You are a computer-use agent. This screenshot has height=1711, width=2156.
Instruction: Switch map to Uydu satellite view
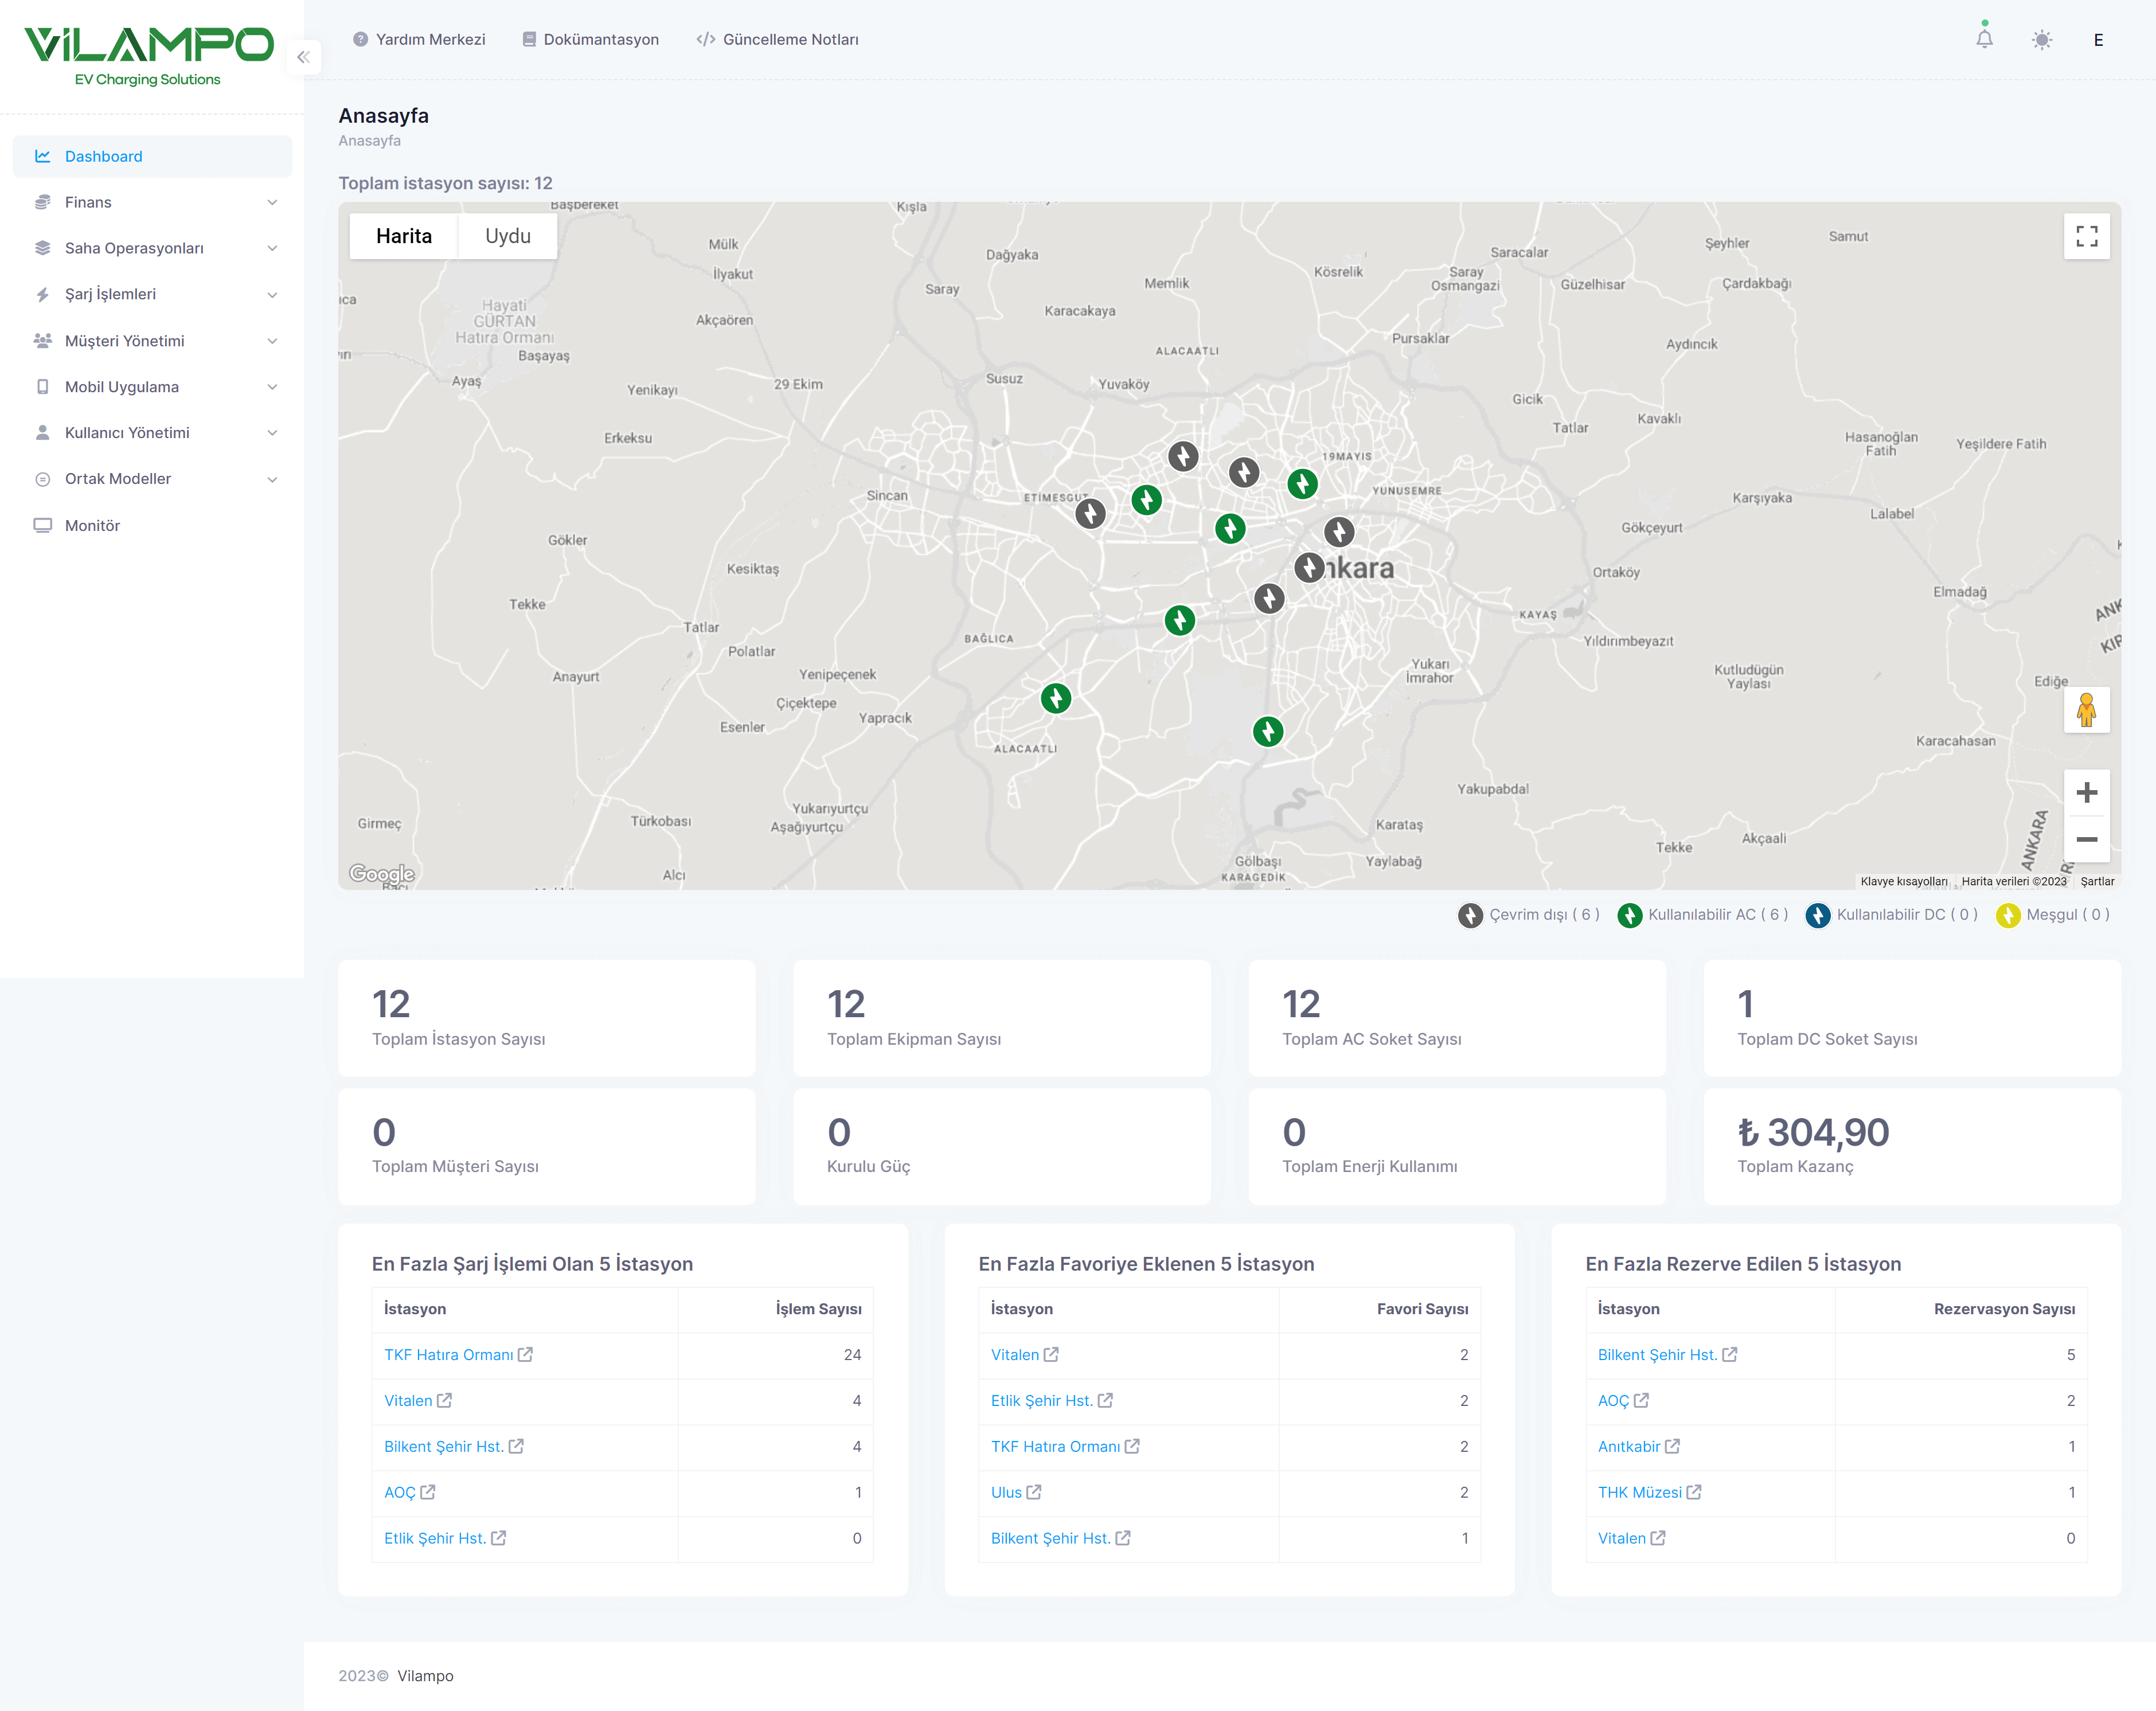(507, 236)
